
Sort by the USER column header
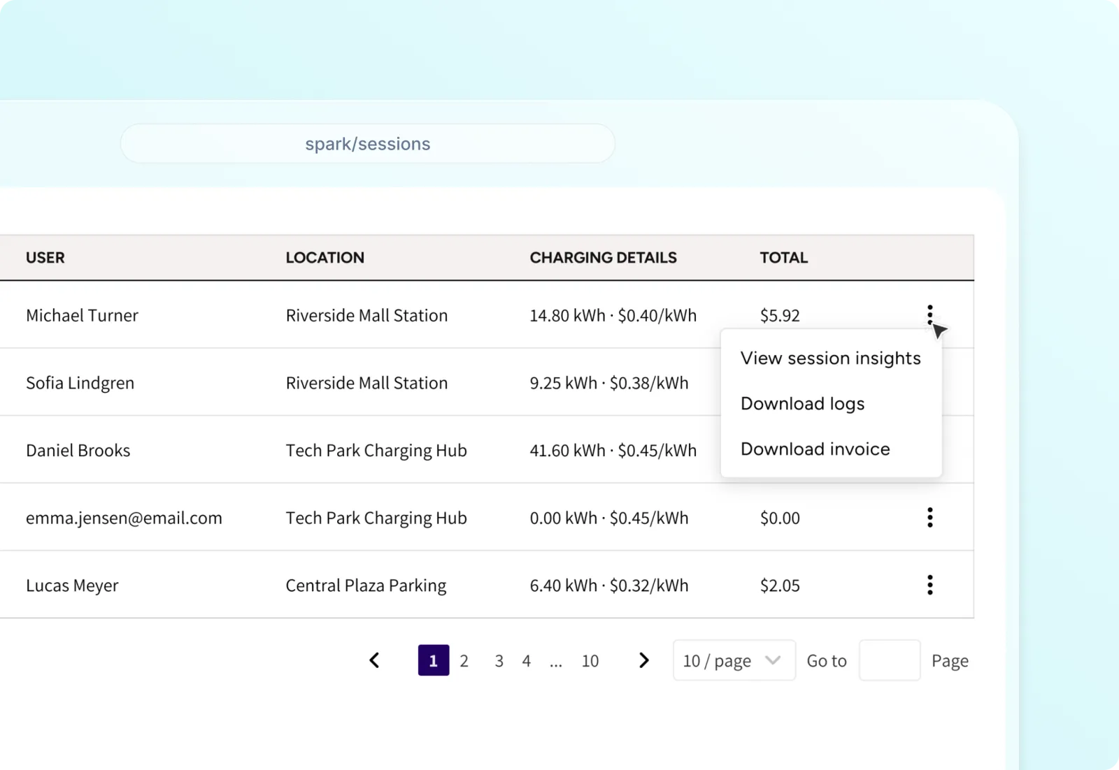point(45,258)
